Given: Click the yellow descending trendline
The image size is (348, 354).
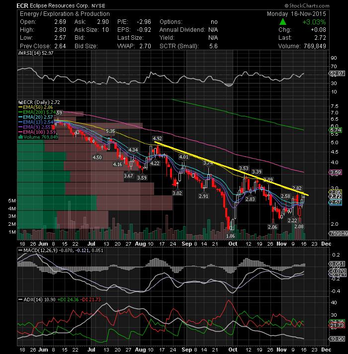Looking at the screenshot, I should 231,169.
